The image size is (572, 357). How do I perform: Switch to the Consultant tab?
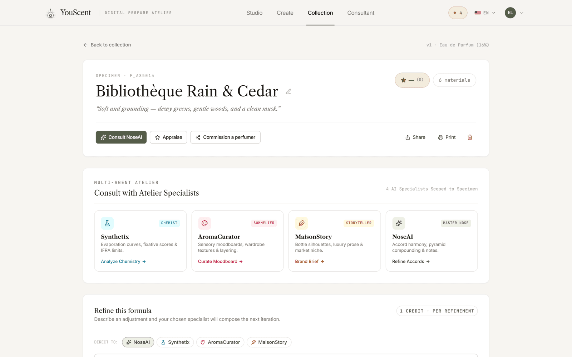tap(361, 13)
